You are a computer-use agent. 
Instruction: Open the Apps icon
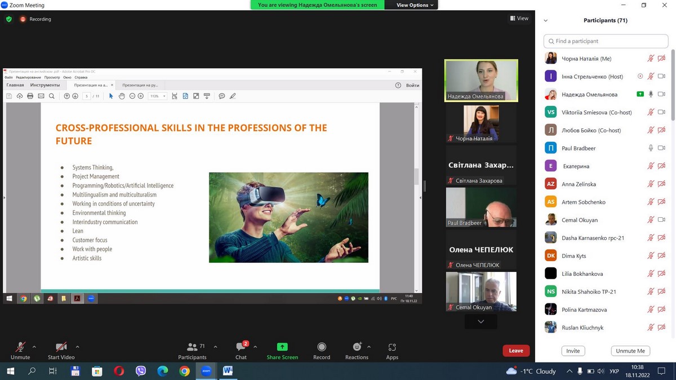click(392, 347)
